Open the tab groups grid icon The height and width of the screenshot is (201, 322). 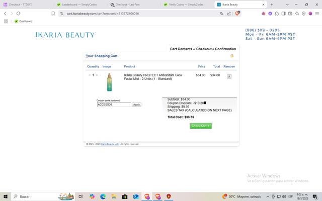click(x=6, y=21)
